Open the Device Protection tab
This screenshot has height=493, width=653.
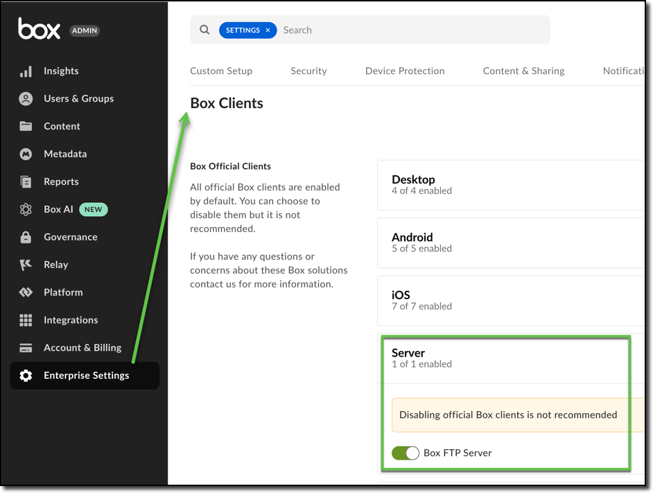(x=405, y=71)
